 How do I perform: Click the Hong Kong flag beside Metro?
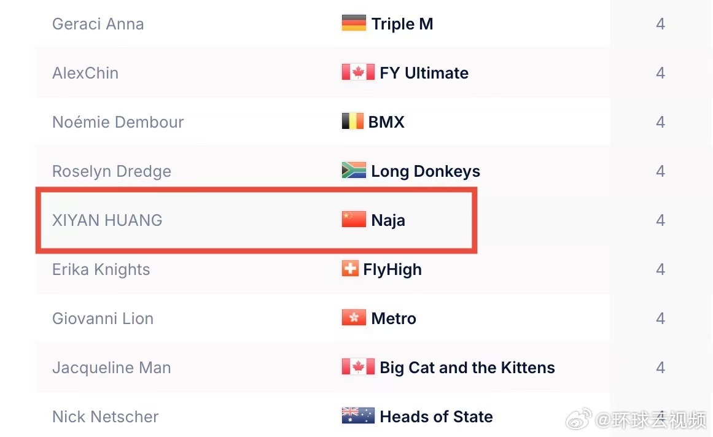[354, 317]
